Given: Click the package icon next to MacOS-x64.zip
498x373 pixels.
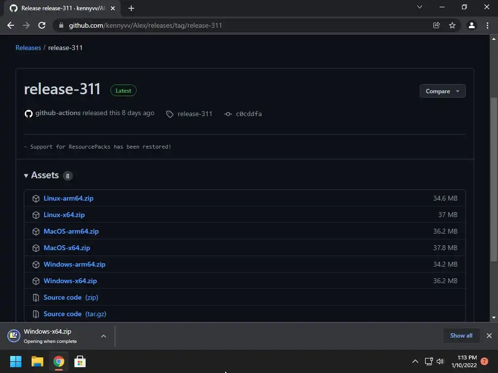Looking at the screenshot, I should click(36, 248).
